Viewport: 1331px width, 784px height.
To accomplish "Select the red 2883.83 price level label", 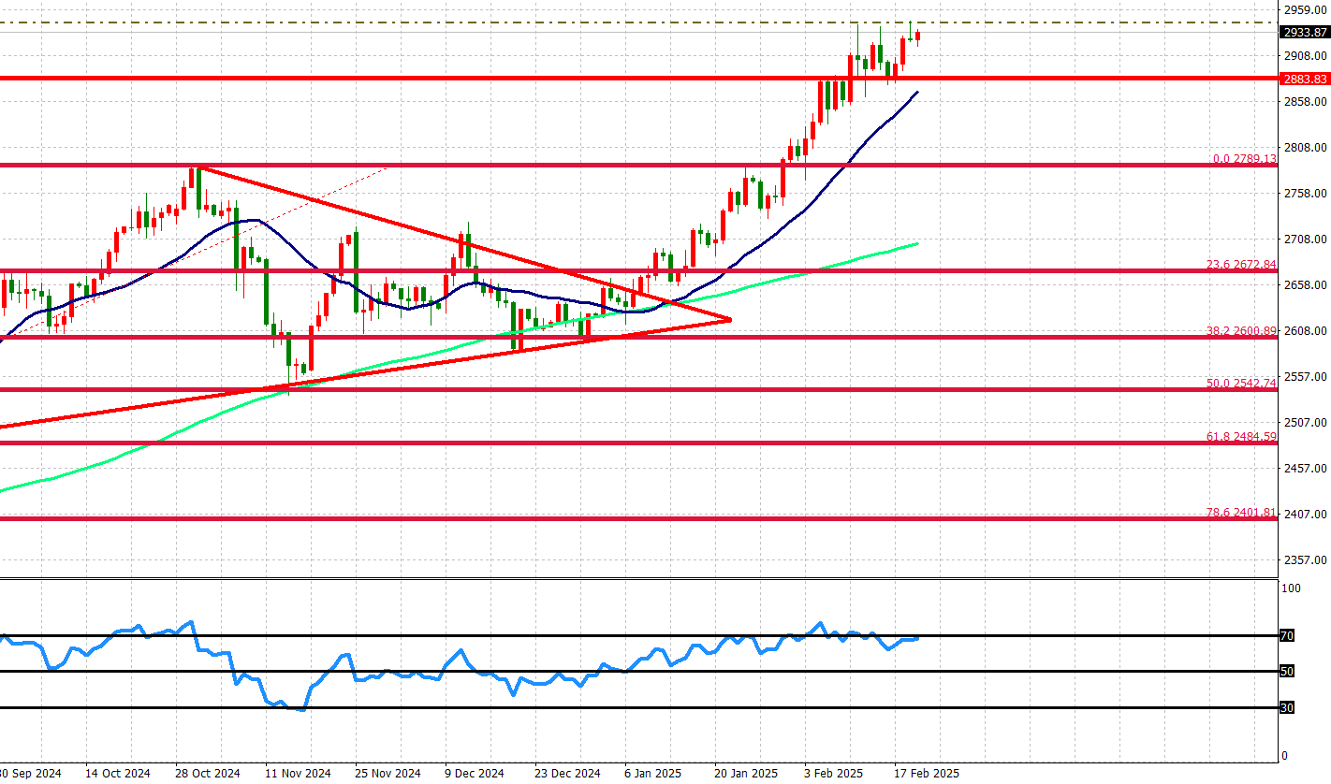I will [1305, 79].
